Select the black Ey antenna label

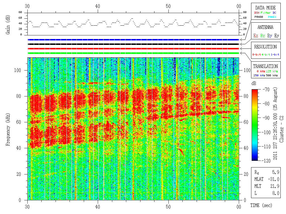pyautogui.click(x=277, y=36)
